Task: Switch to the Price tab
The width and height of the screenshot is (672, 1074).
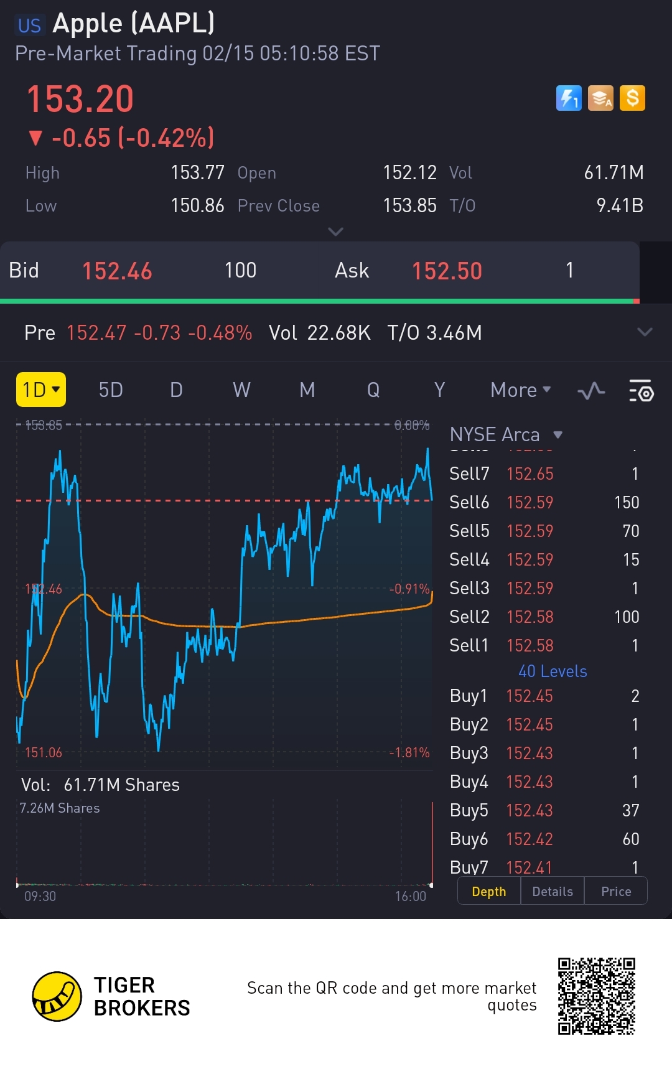Action: 616,892
